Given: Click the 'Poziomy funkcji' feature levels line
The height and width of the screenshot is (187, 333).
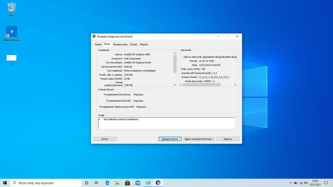Looking at the screenshot, I should pos(205,77).
